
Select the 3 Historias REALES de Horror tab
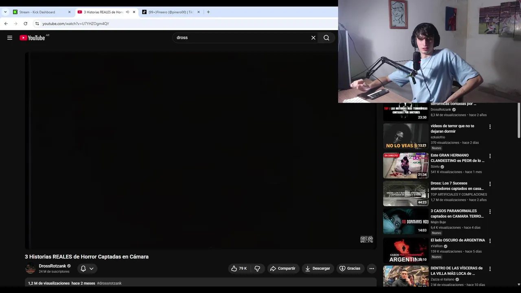(104, 12)
